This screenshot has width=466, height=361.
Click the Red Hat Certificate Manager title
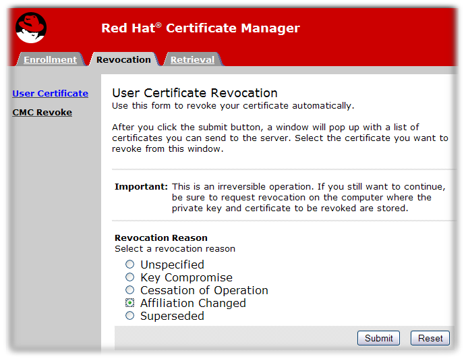click(200, 28)
